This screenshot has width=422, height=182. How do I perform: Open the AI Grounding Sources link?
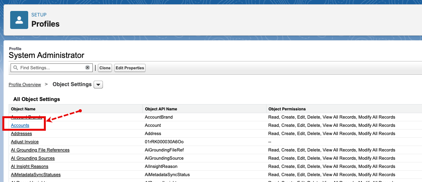coord(33,158)
